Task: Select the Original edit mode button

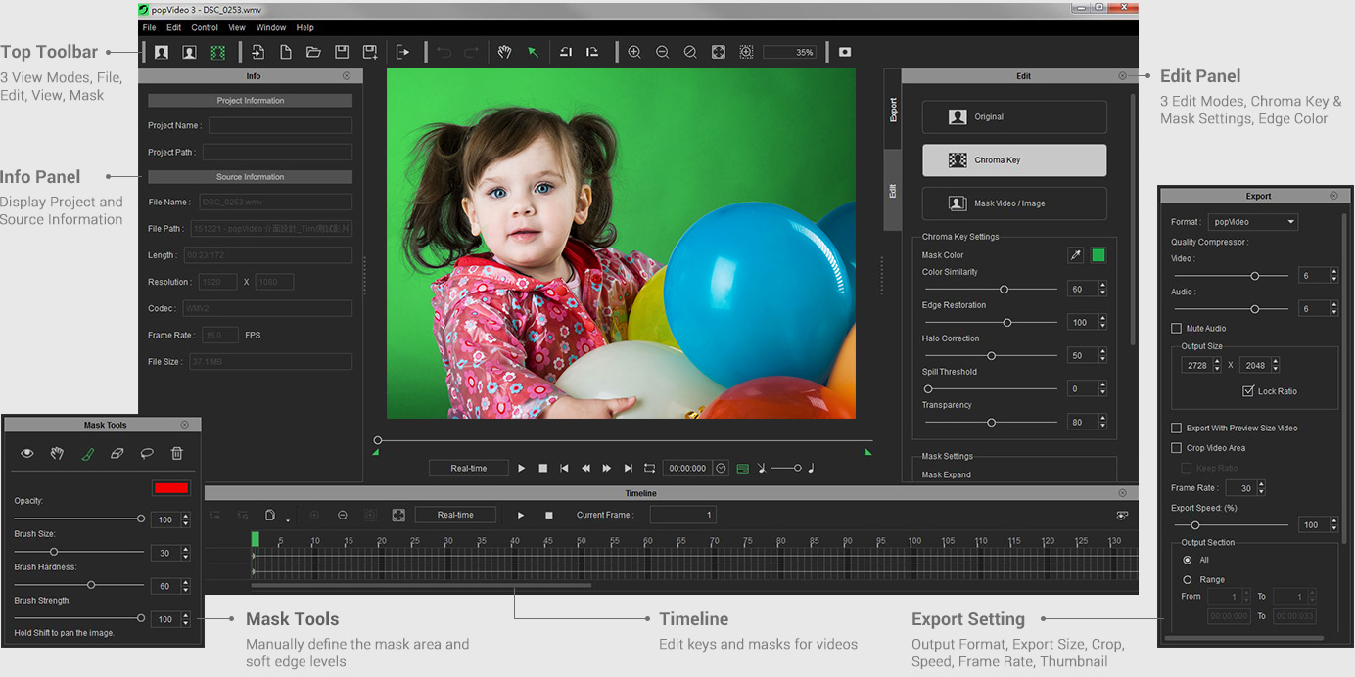Action: 1014,116
